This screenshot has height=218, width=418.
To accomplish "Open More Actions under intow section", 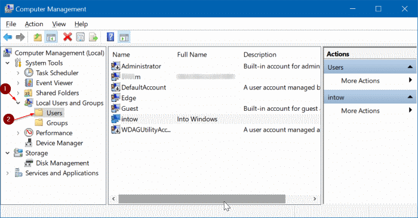I will 370,111.
